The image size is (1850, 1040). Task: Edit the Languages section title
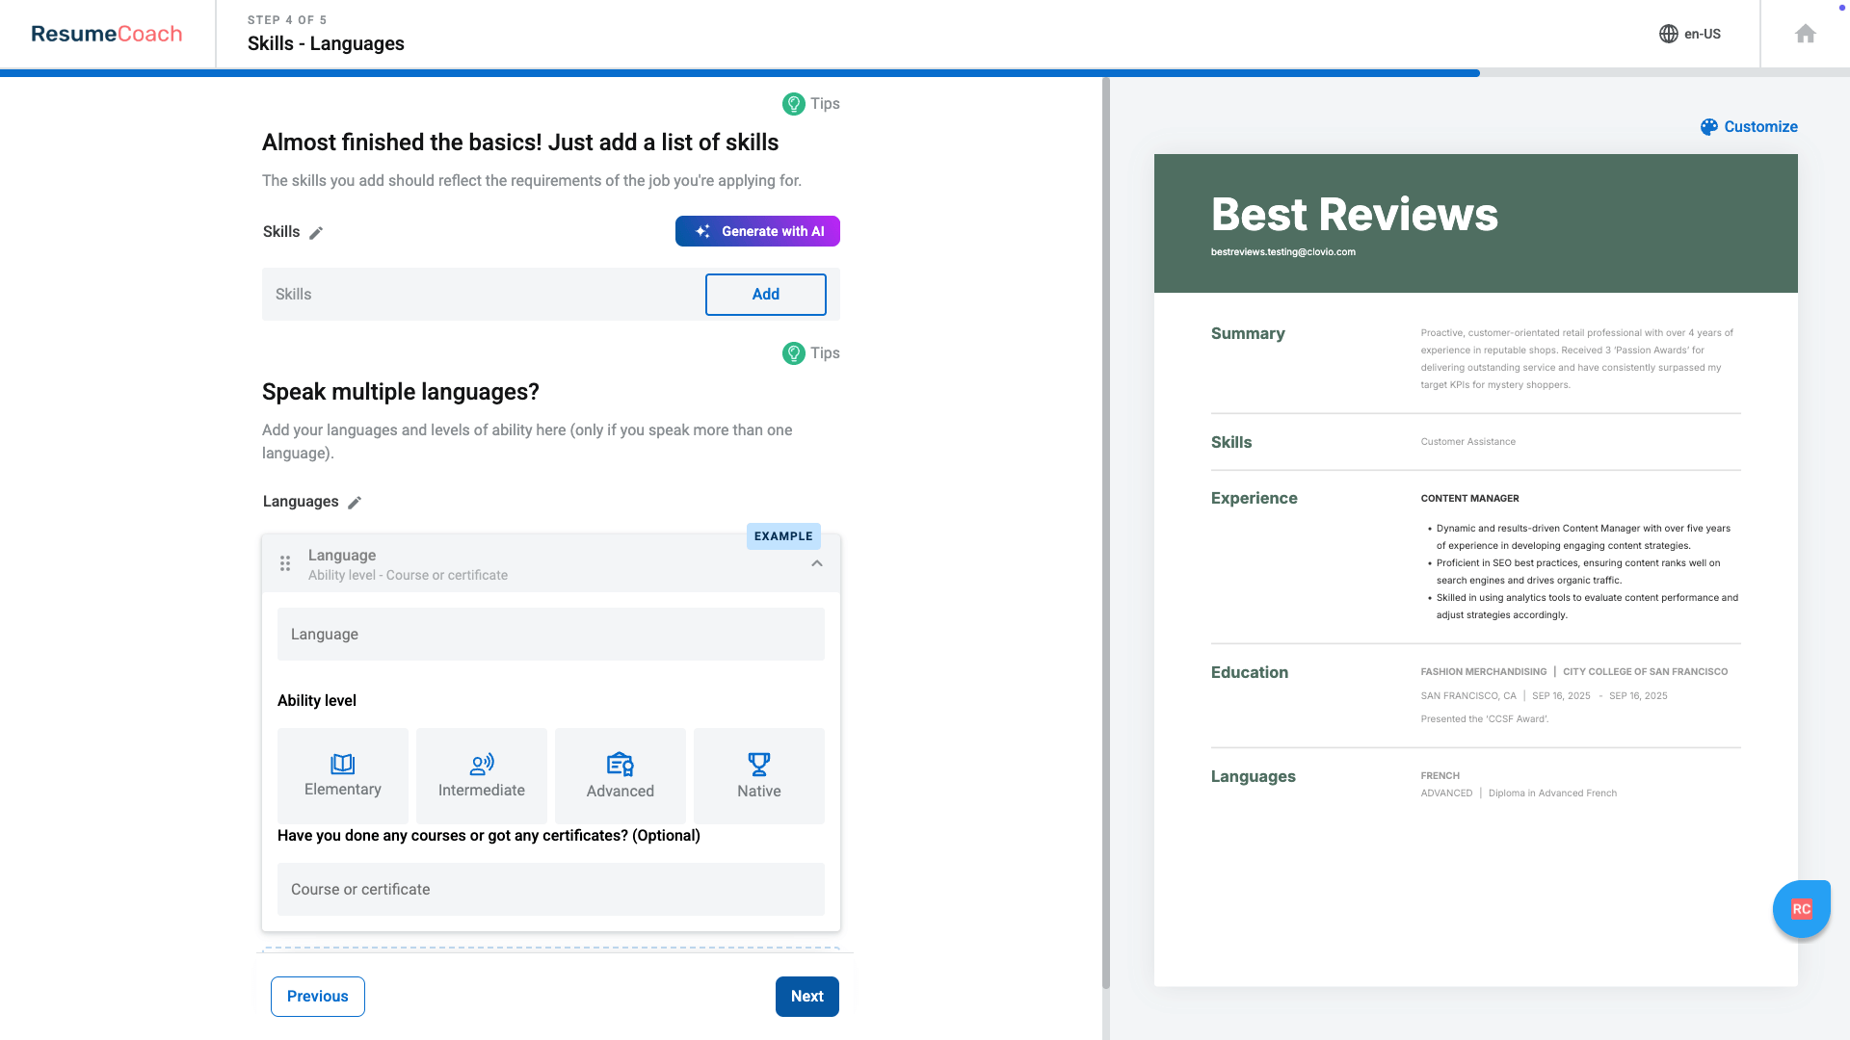[355, 502]
